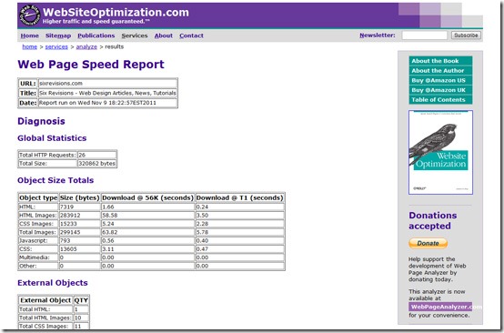
Task: Select the Buy @Amazon US sidebar link
Action: click(x=440, y=80)
